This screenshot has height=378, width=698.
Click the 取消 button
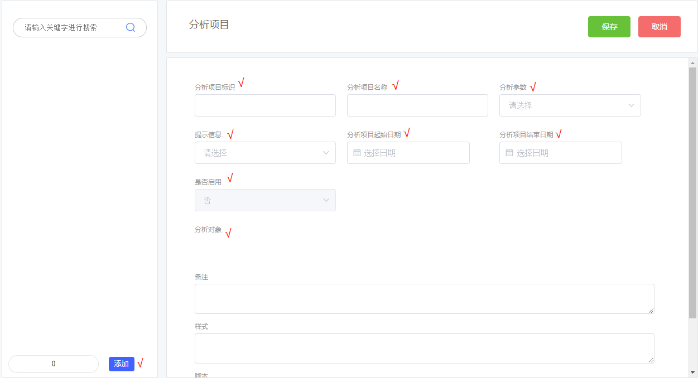tap(659, 27)
